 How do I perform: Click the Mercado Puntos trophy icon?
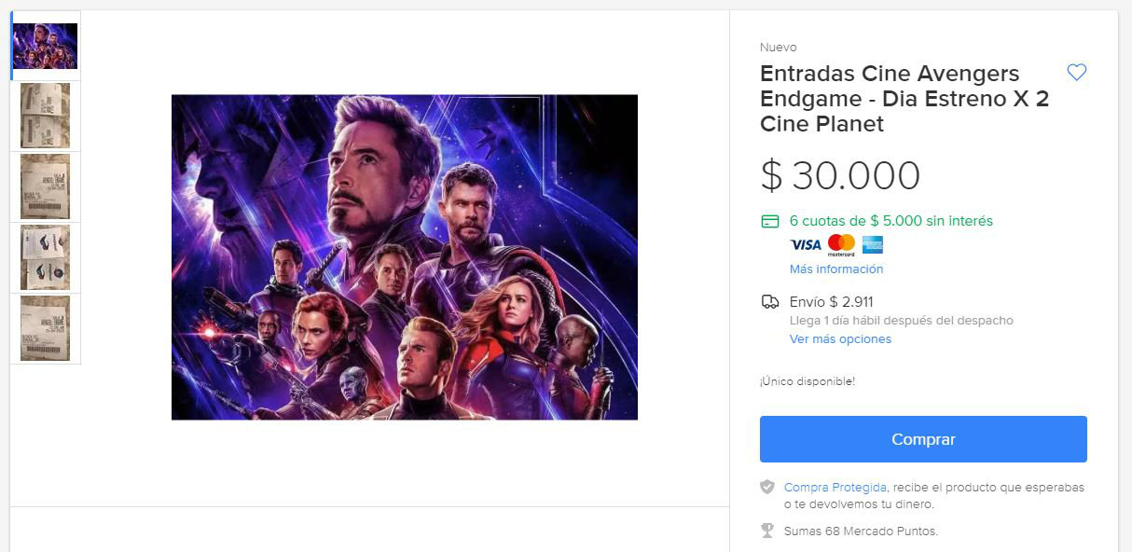tap(767, 531)
